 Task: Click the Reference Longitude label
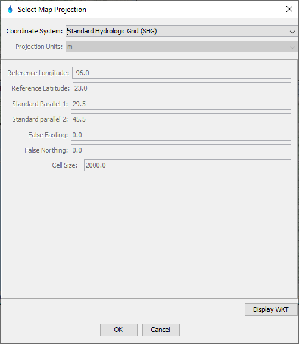click(38, 73)
